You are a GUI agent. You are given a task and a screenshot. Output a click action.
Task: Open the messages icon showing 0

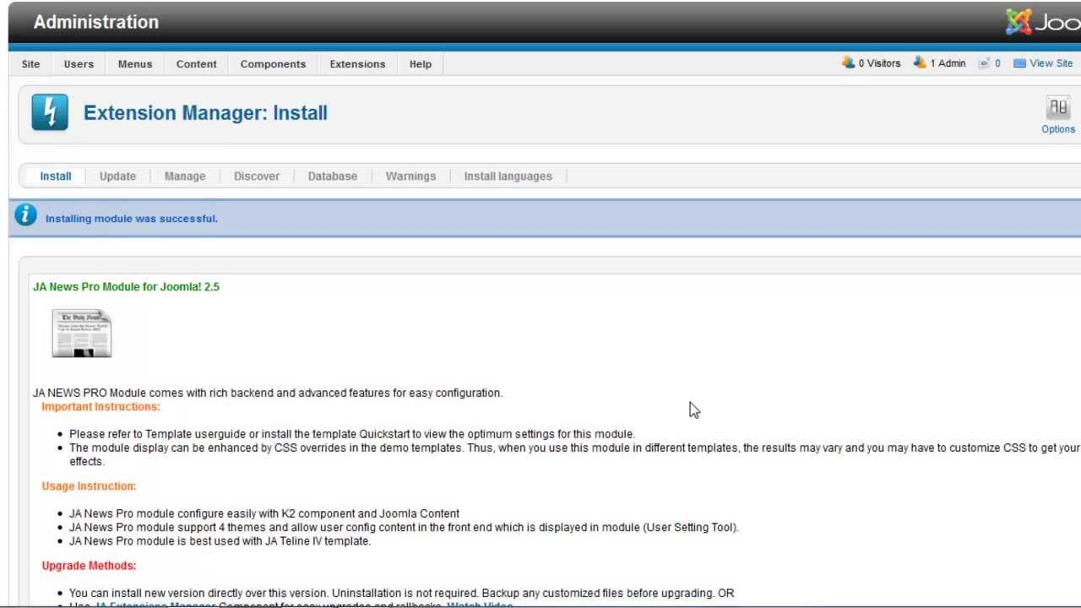tap(985, 63)
